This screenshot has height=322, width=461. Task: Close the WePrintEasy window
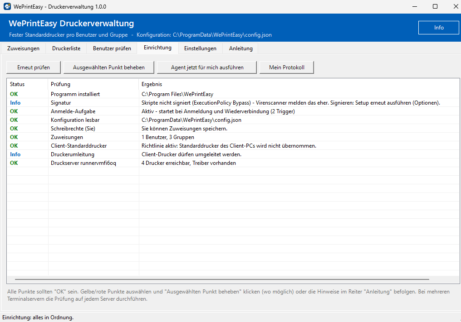(x=456, y=6)
